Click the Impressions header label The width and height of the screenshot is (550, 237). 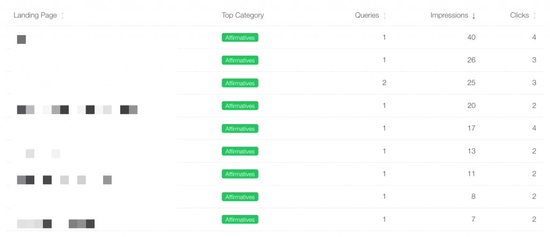coord(450,16)
